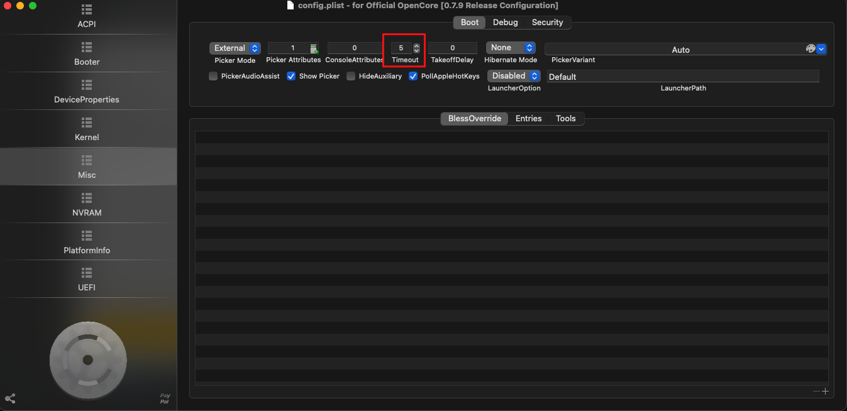This screenshot has height=411, width=847.
Task: Click the green full-screen window button
Action: coord(33,6)
